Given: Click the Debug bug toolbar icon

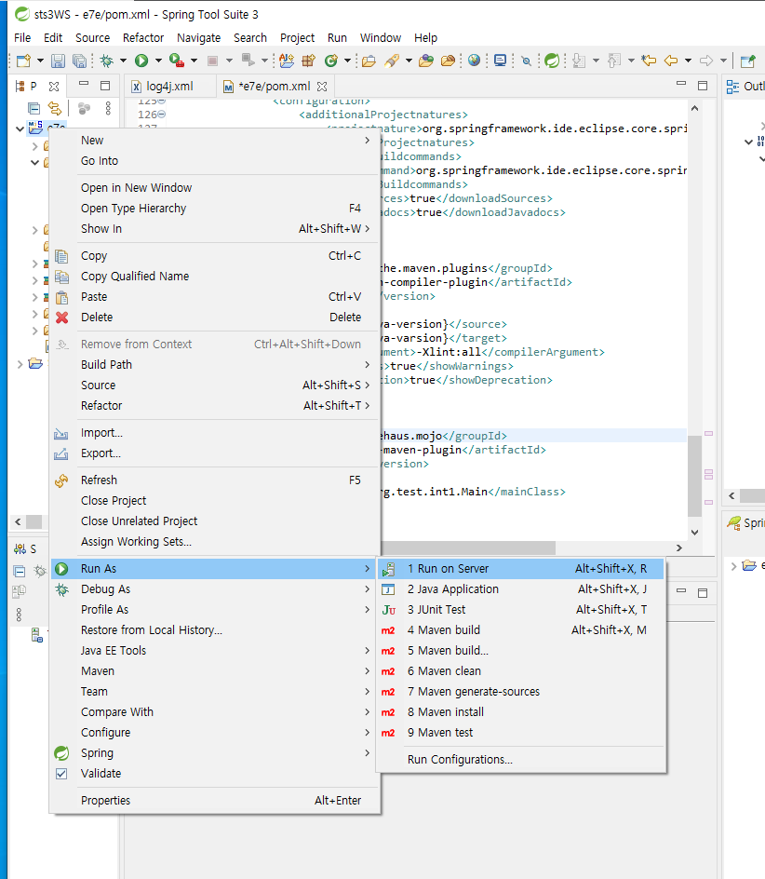Looking at the screenshot, I should [106, 61].
